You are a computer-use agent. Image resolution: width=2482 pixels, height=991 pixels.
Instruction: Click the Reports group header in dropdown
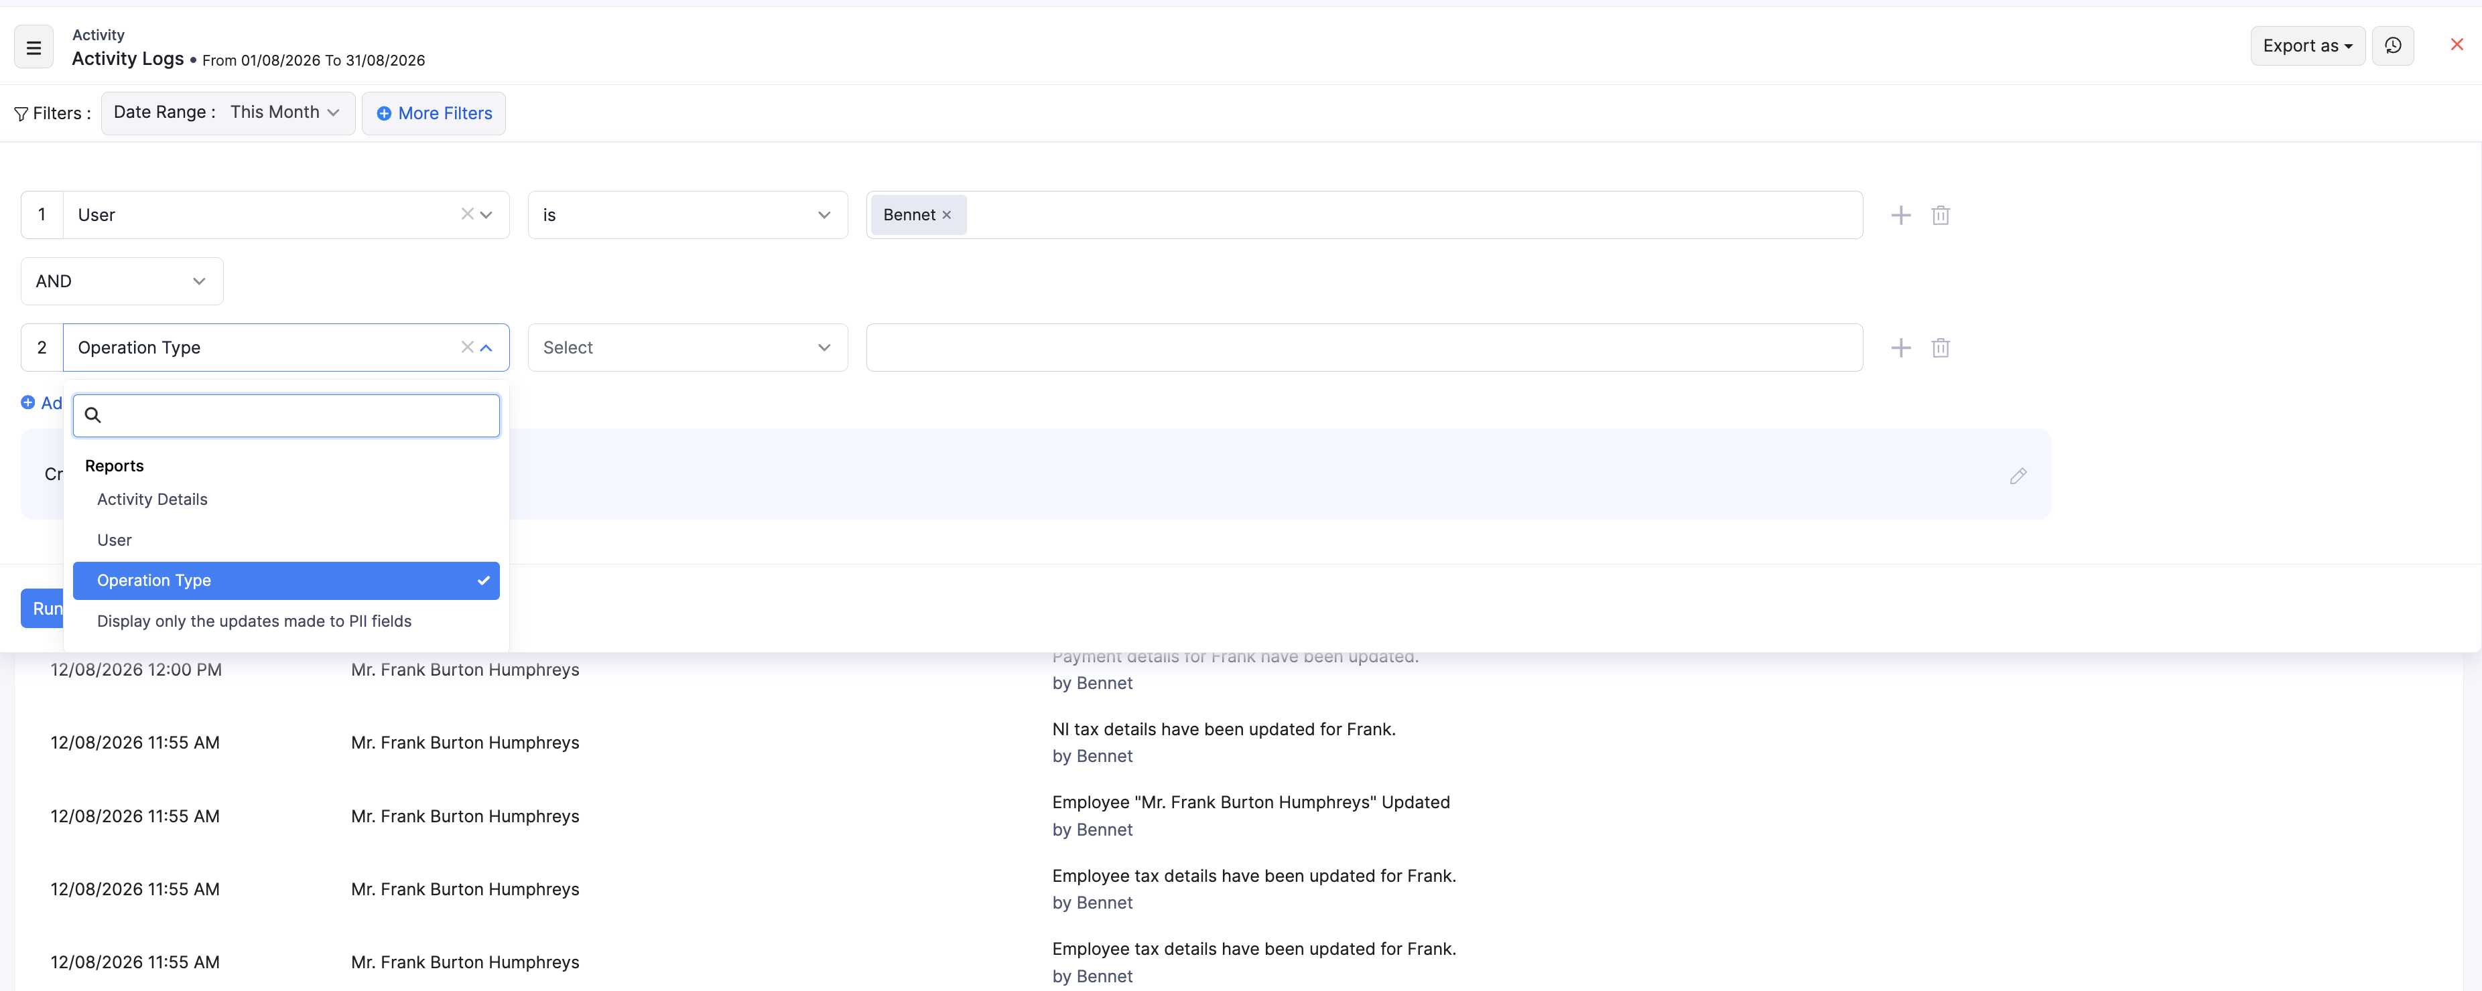[114, 466]
